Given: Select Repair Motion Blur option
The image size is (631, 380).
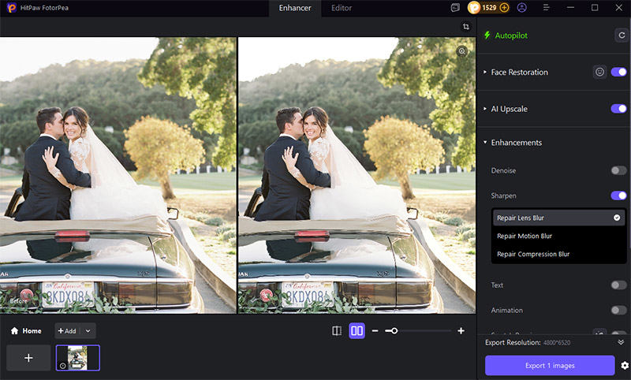Looking at the screenshot, I should tap(558, 236).
